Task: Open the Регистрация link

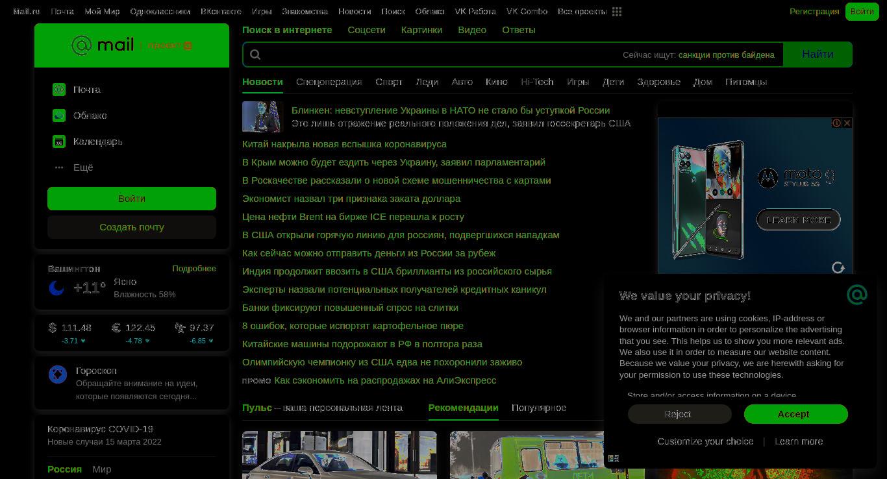Action: 814,12
